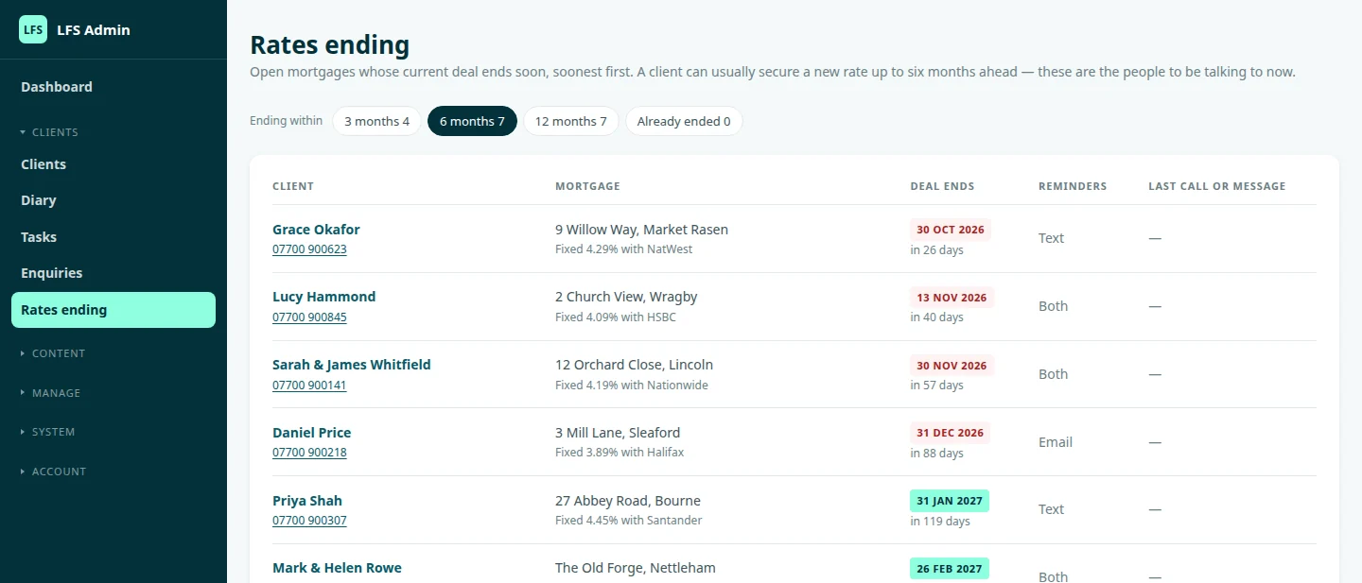Click the 2 Church View, Wragby mortgage

click(x=626, y=297)
